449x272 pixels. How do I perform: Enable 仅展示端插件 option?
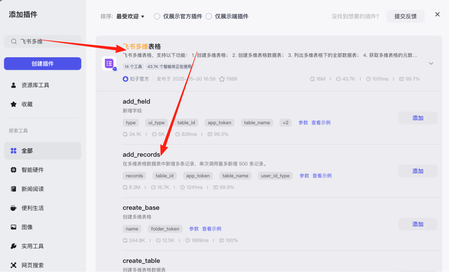pyautogui.click(x=209, y=16)
